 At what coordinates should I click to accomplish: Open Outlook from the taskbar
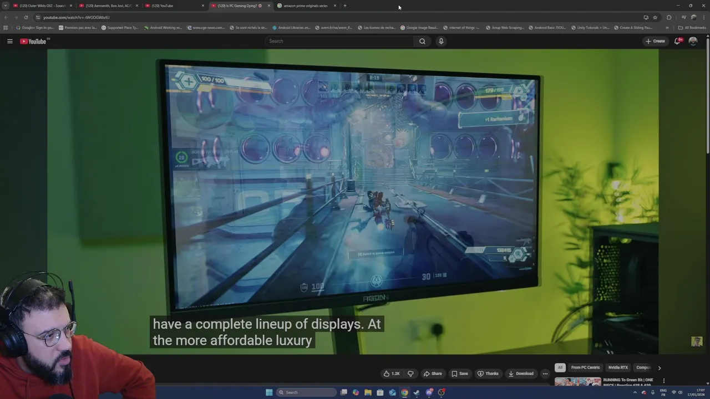coord(392,392)
